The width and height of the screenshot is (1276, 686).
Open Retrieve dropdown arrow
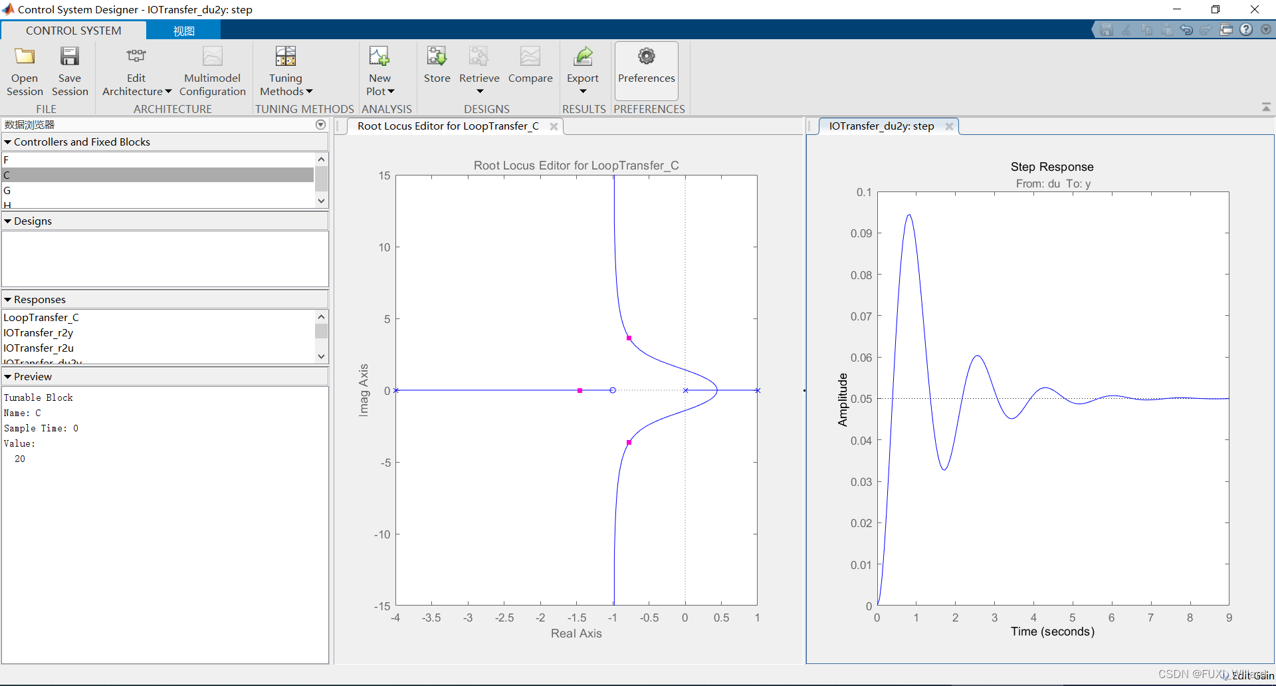[x=480, y=92]
